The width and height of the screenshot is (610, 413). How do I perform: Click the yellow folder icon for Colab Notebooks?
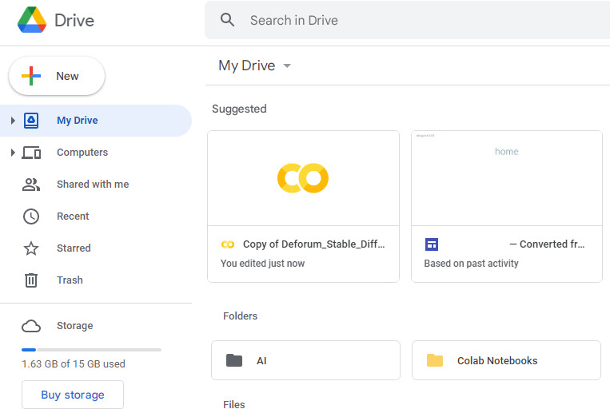coord(435,360)
